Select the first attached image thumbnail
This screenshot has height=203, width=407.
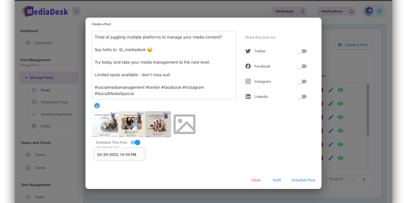pos(105,124)
